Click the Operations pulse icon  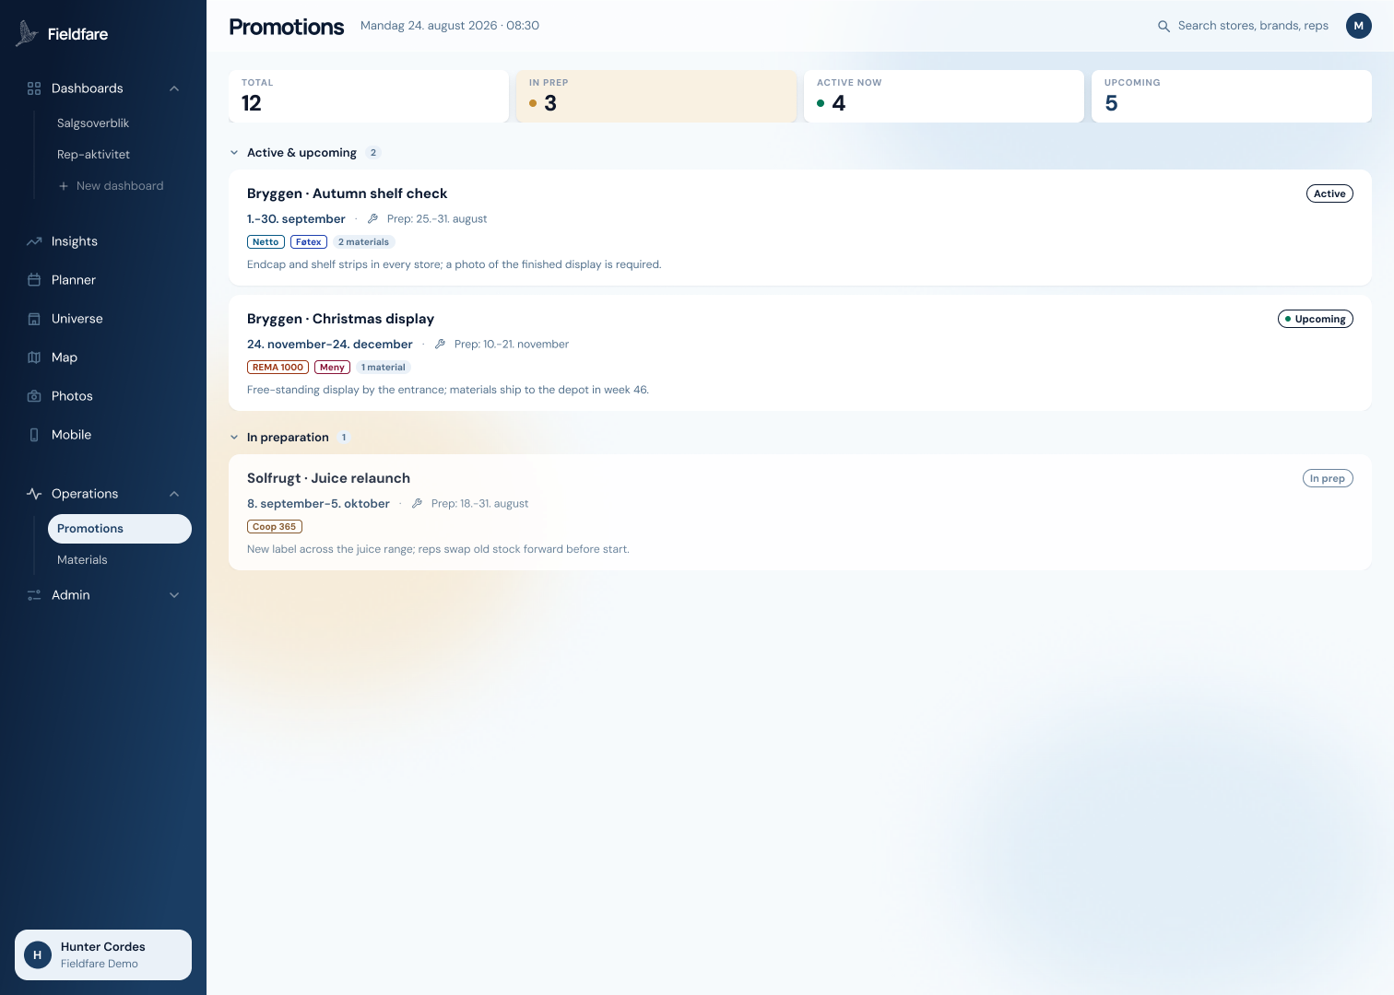pos(34,494)
